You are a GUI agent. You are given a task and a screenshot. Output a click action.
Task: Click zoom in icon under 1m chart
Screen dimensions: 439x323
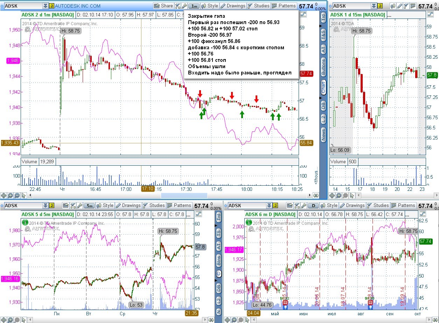point(10,195)
